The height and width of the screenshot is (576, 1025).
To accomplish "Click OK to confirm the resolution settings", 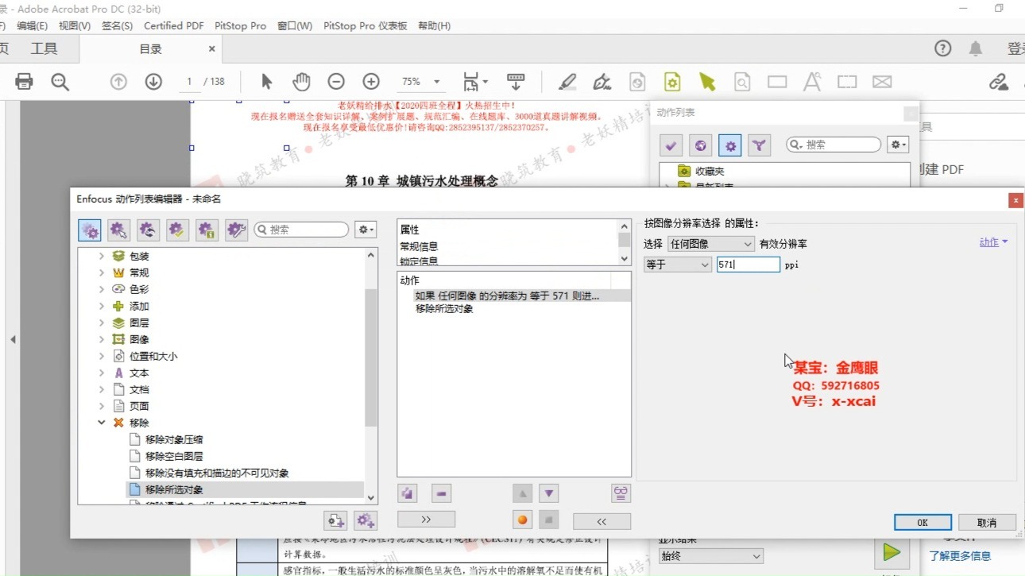I will [922, 522].
